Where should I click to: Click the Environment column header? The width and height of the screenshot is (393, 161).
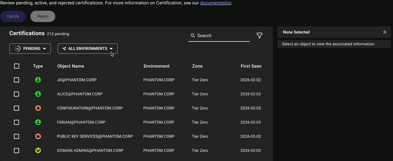[156, 66]
